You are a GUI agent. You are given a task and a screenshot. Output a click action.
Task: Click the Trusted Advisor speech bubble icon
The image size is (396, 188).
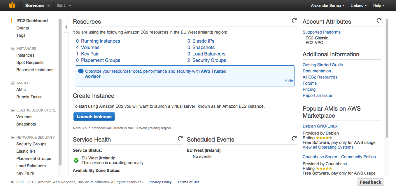point(81,71)
